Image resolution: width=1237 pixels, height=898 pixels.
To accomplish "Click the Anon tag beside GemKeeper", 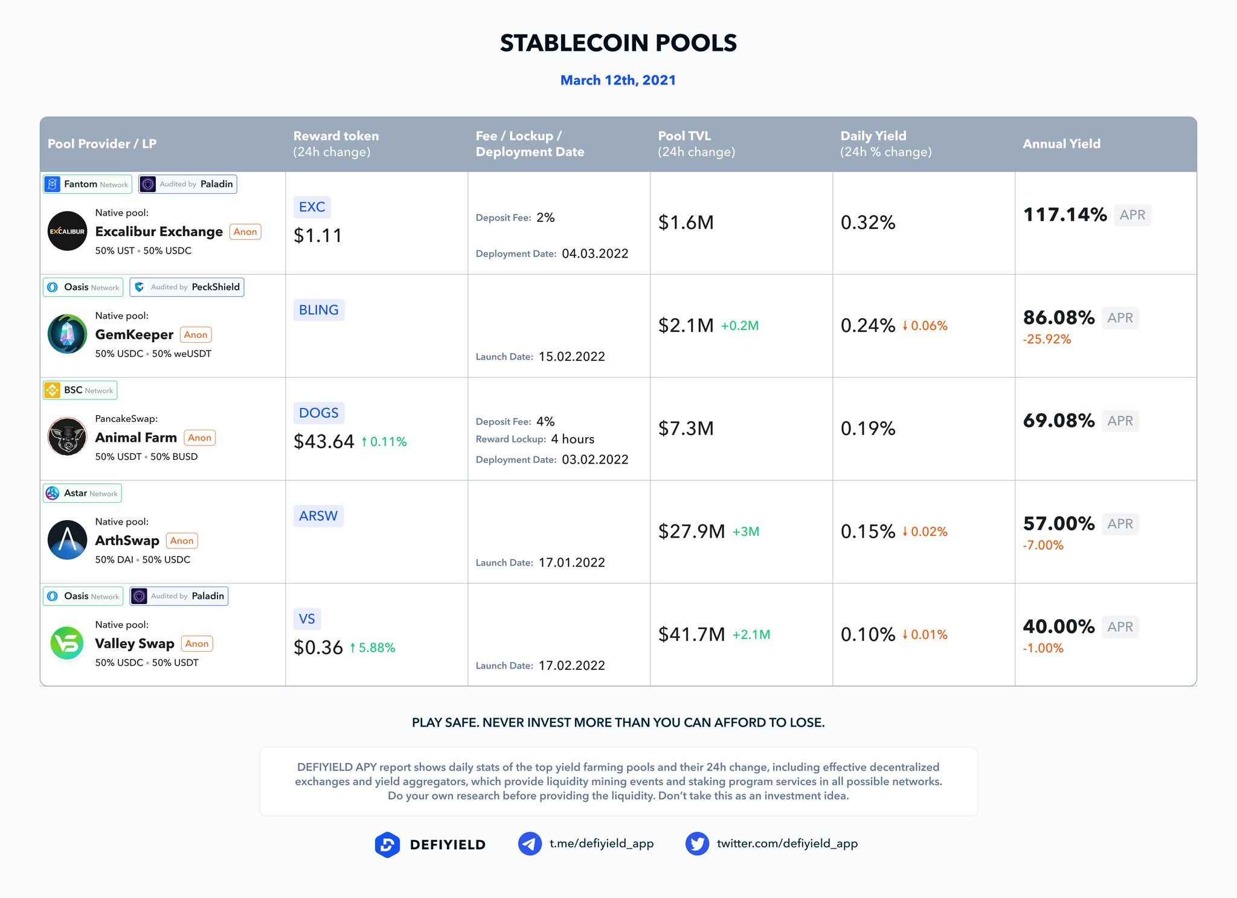I will (x=196, y=335).
